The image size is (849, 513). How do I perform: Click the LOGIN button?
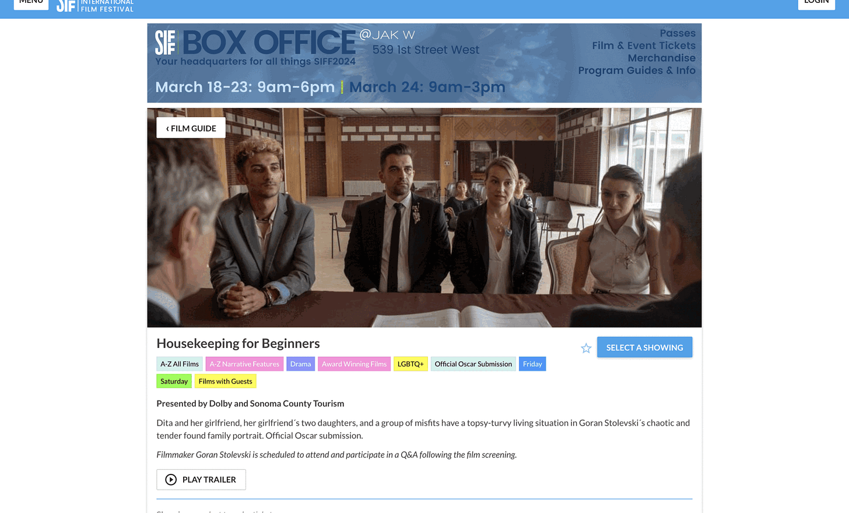(816, 3)
